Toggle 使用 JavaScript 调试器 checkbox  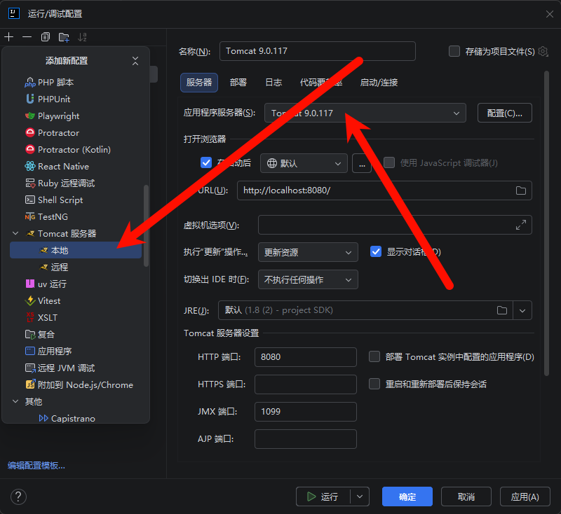point(389,163)
